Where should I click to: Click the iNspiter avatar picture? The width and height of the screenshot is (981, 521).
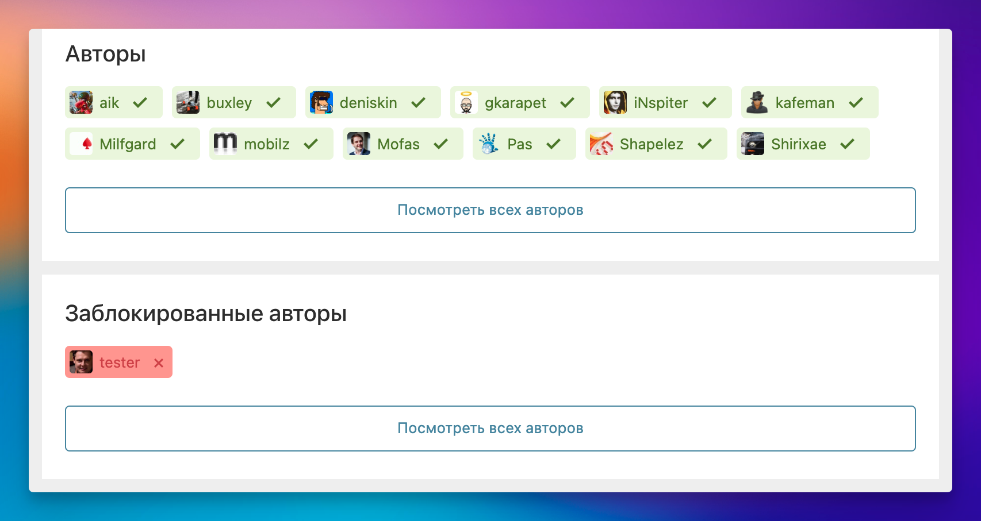click(x=615, y=102)
